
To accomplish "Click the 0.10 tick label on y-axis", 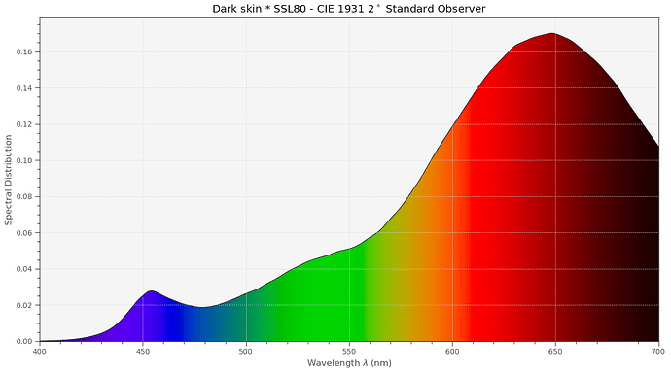I will click(x=24, y=160).
